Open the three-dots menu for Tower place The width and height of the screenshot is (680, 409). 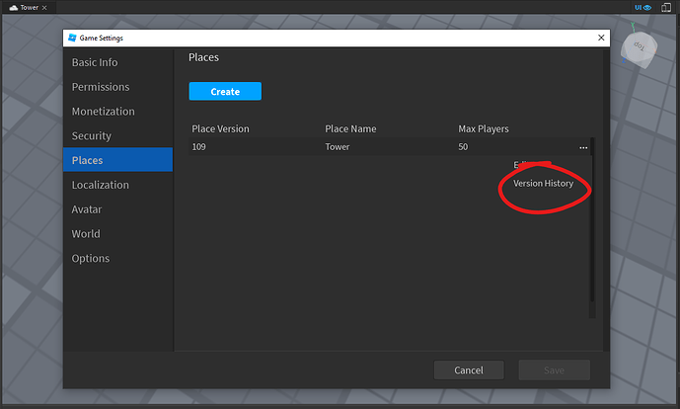583,147
